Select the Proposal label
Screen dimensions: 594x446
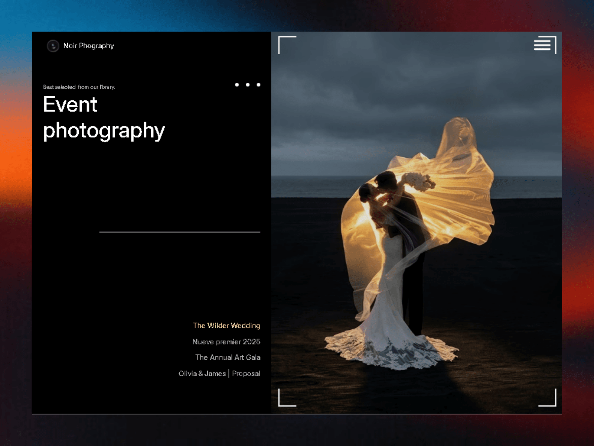[246, 374]
